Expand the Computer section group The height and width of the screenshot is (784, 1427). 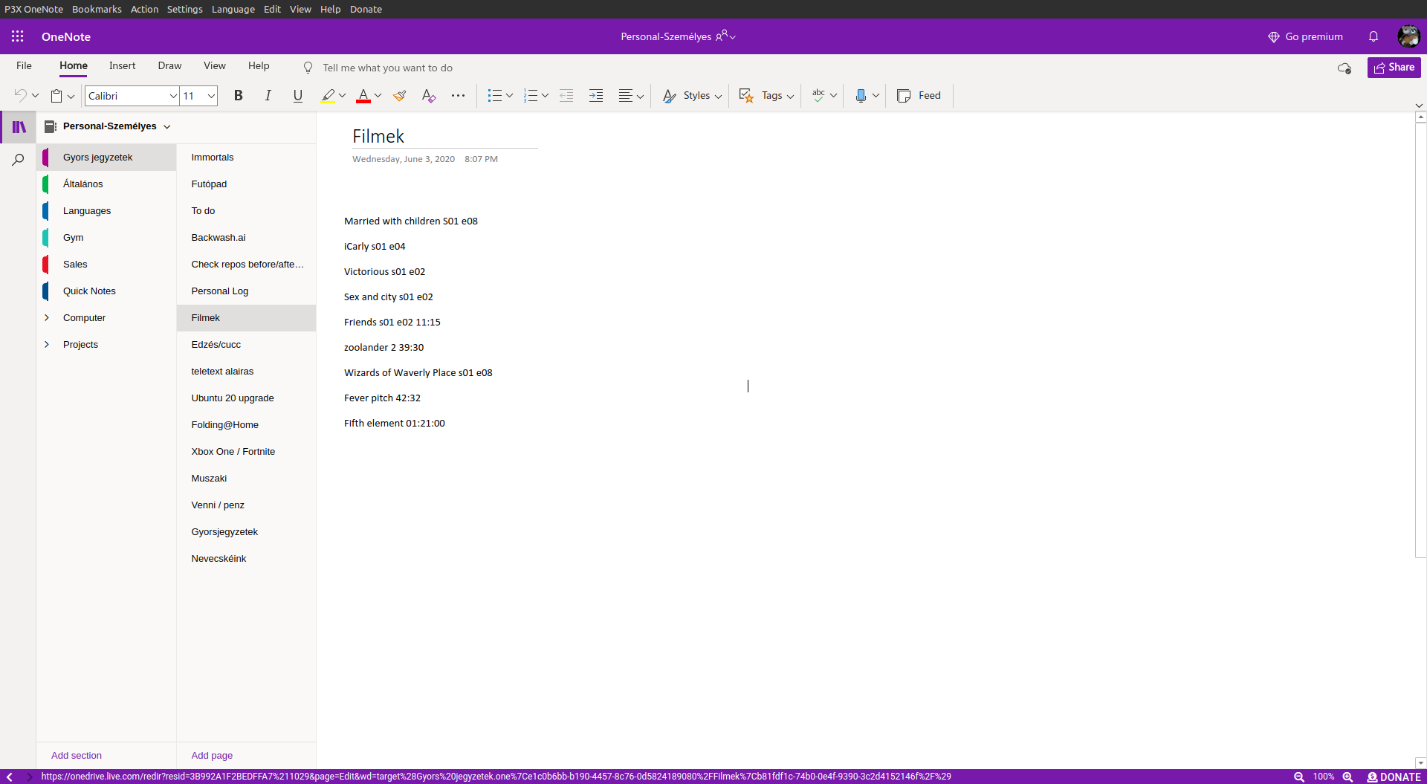[47, 318]
